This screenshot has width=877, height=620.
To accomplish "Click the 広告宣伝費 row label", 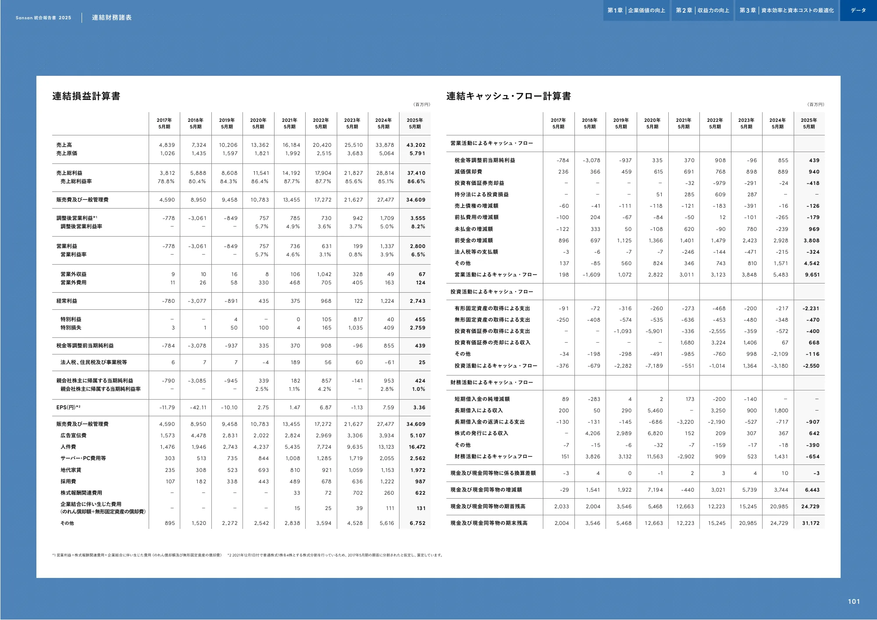I will coord(73,436).
